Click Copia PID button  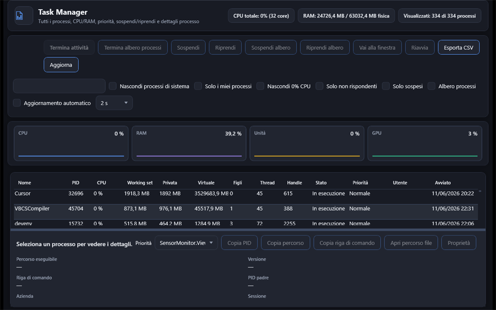[x=239, y=243]
